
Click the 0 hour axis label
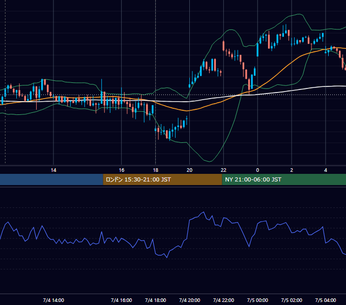(257, 170)
